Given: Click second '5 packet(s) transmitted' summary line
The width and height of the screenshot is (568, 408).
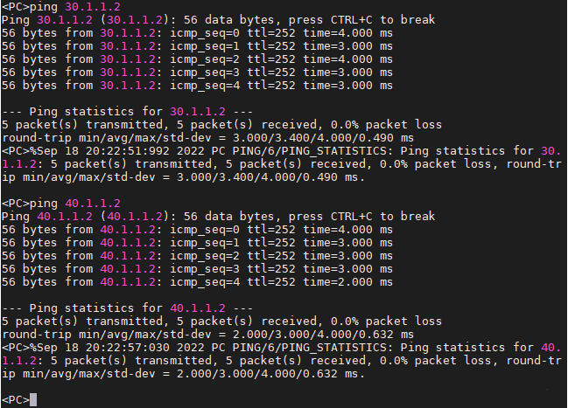Looking at the screenshot, I should (x=221, y=322).
